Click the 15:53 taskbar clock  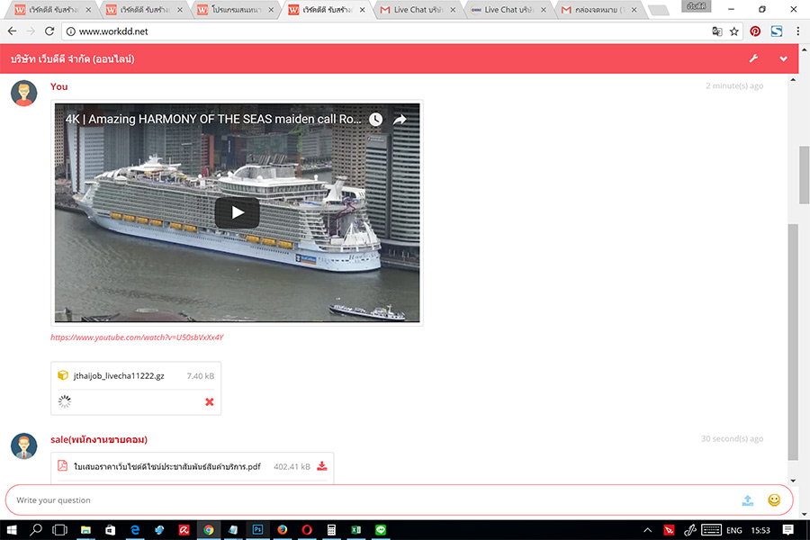pyautogui.click(x=760, y=530)
